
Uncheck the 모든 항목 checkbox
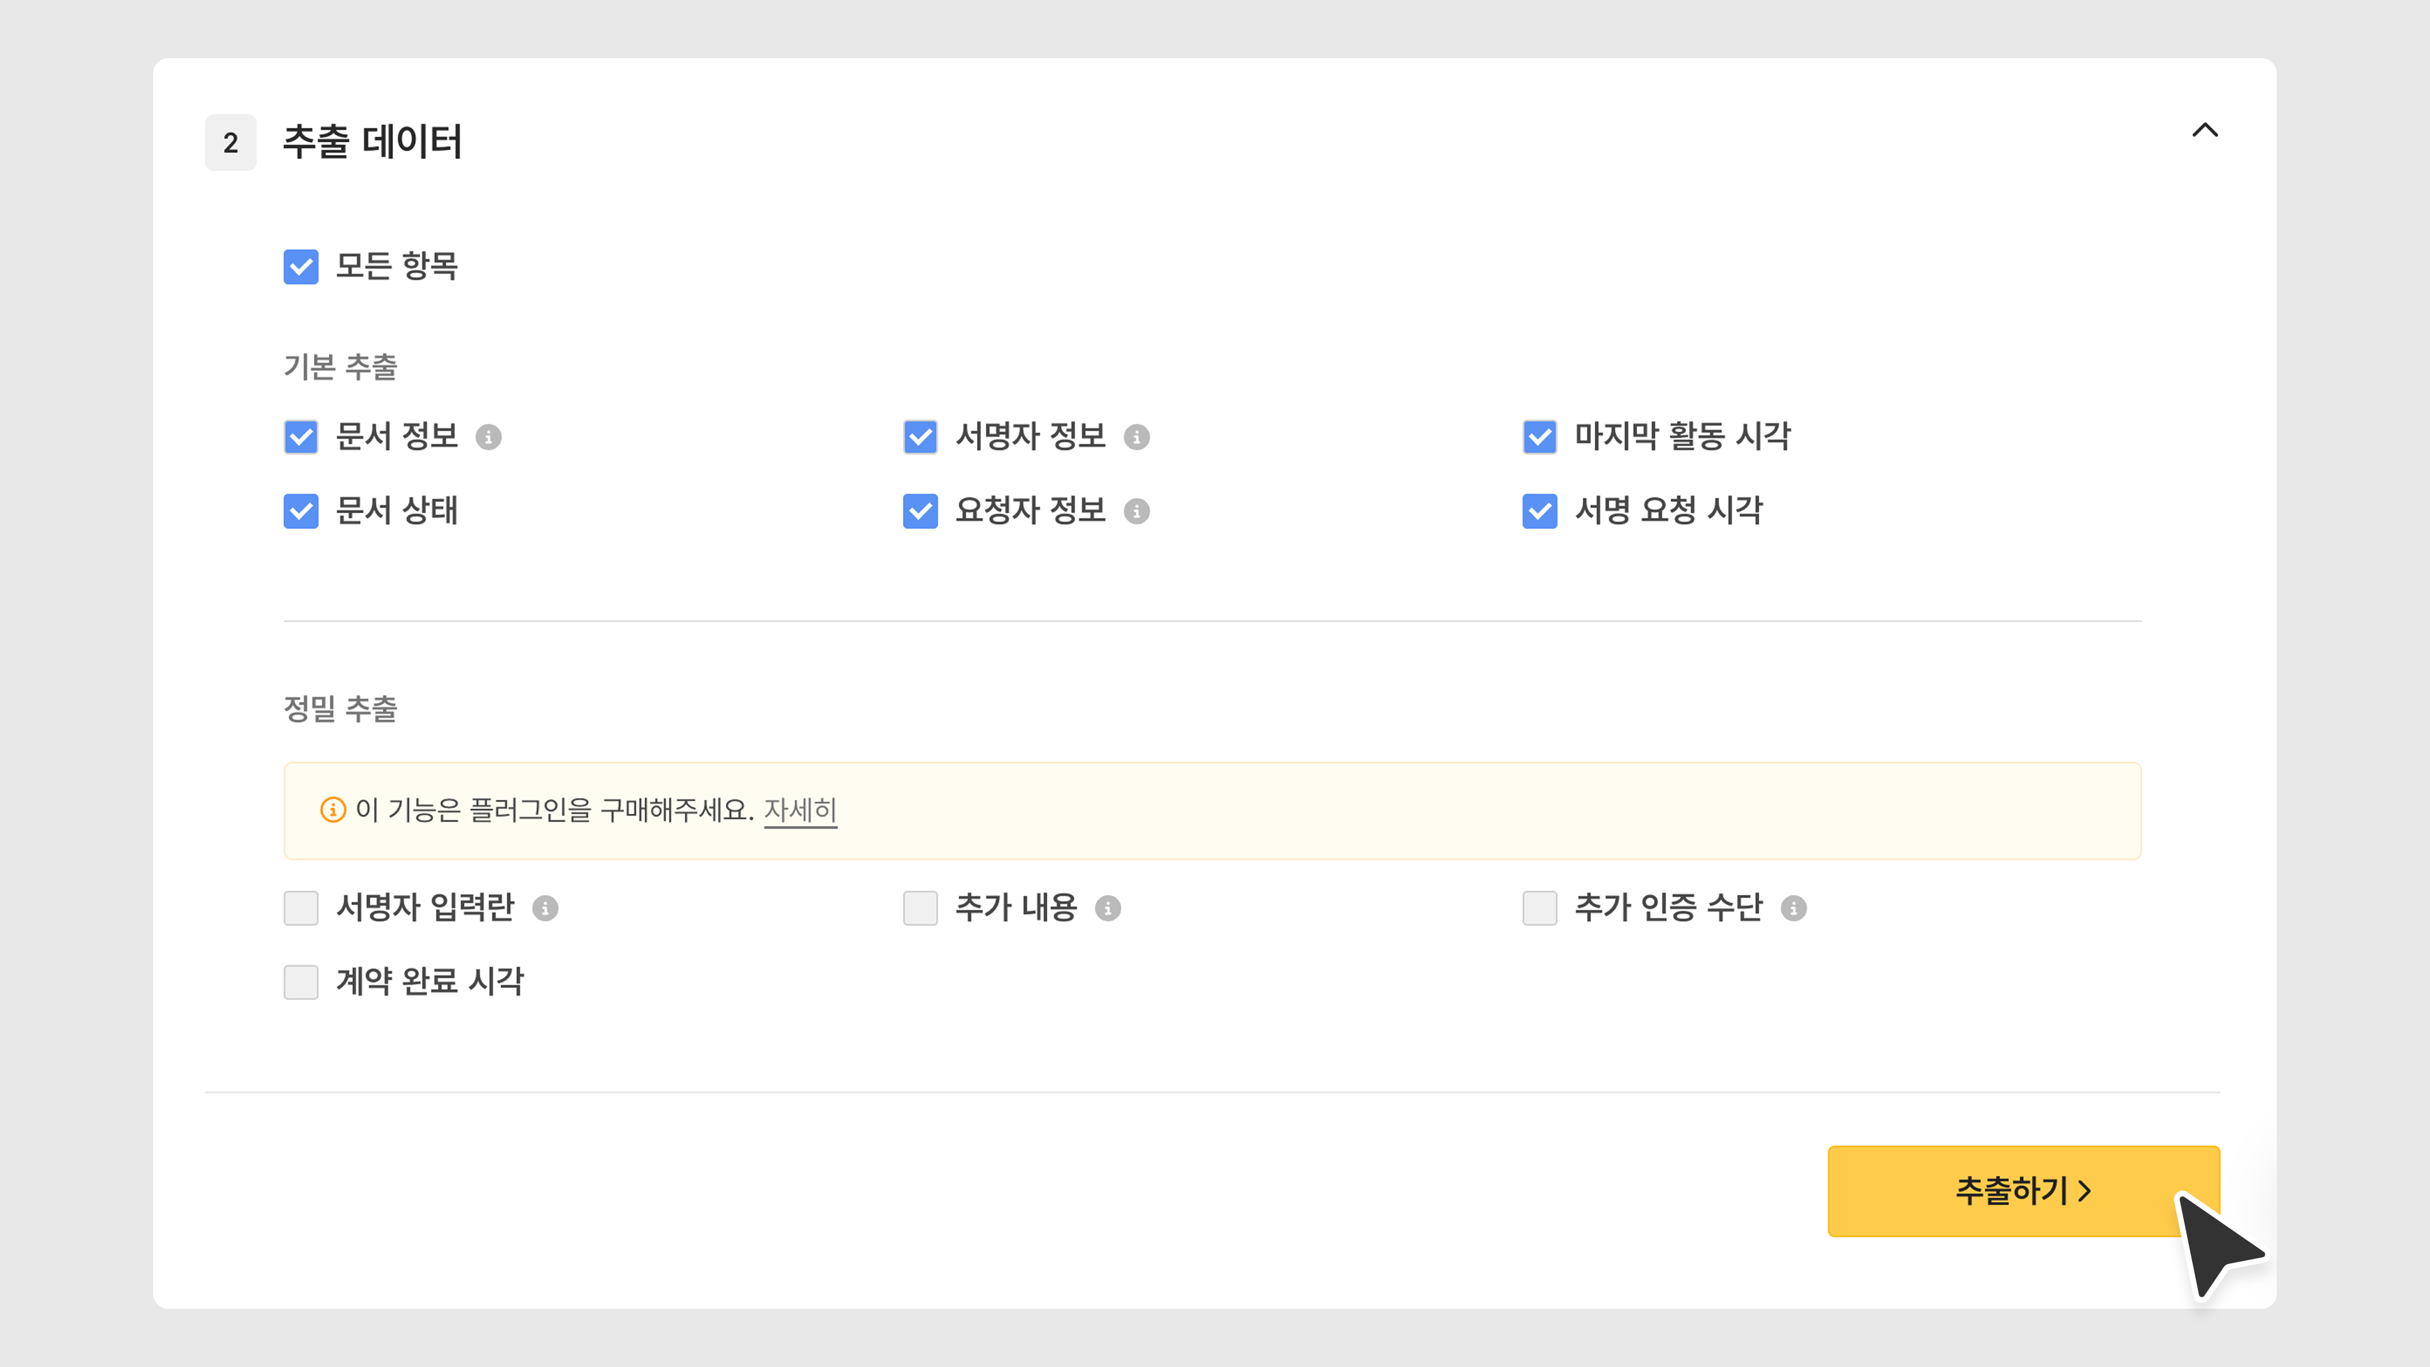pyautogui.click(x=301, y=267)
